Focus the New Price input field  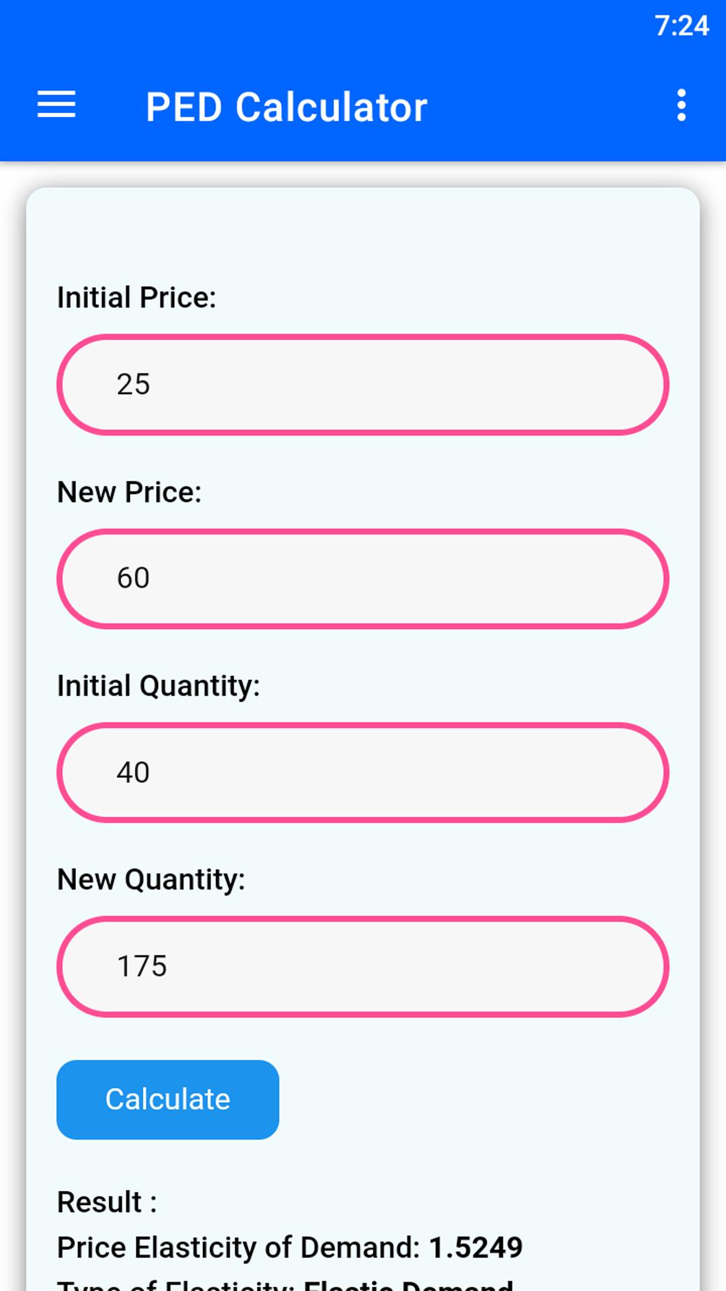(x=363, y=579)
